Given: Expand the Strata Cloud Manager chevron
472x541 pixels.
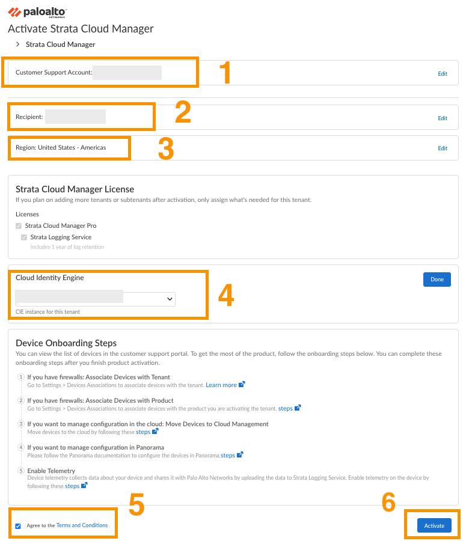Looking at the screenshot, I should [x=18, y=44].
